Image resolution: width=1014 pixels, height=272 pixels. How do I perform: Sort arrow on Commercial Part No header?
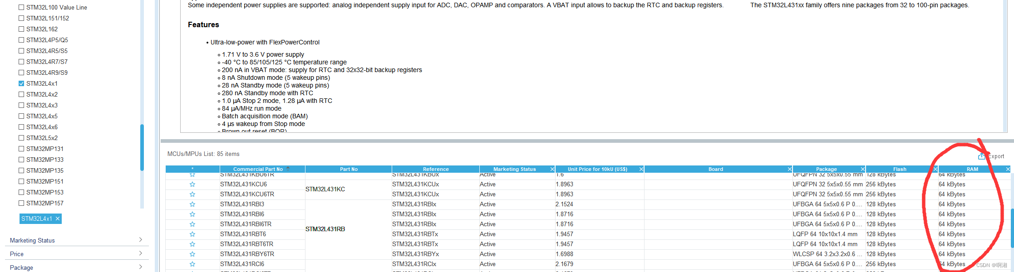coord(288,169)
